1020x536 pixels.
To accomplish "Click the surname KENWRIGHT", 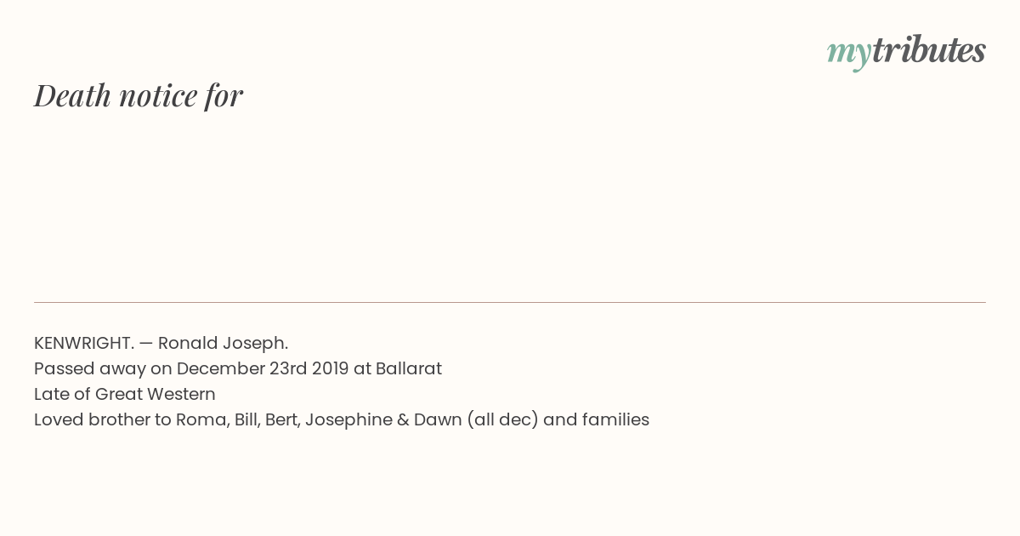I will (84, 343).
